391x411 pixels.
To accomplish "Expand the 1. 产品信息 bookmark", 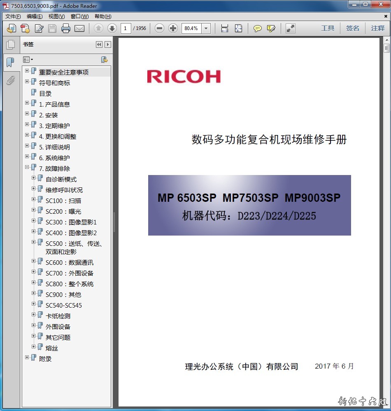I will coord(27,103).
